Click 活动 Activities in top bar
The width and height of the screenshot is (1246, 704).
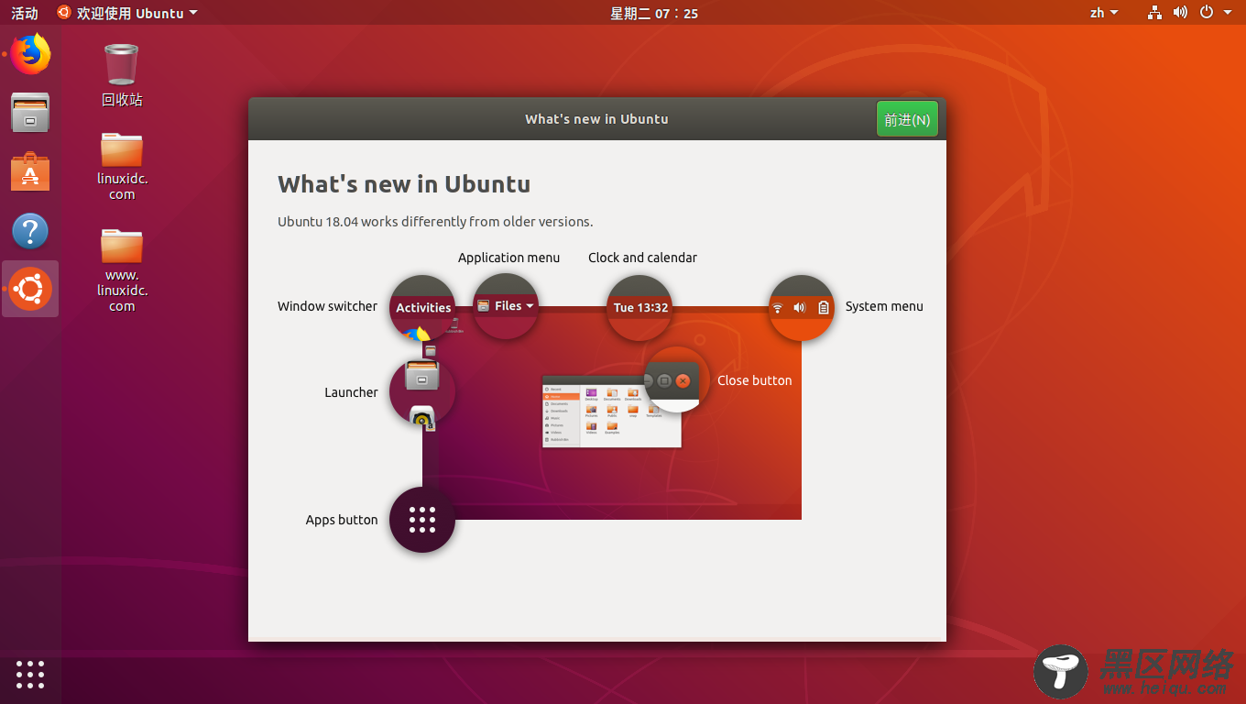click(25, 13)
